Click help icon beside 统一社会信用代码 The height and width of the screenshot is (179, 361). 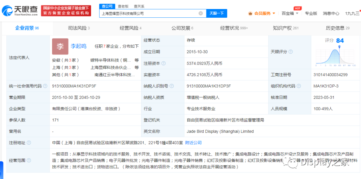pyautogui.click(x=45, y=86)
